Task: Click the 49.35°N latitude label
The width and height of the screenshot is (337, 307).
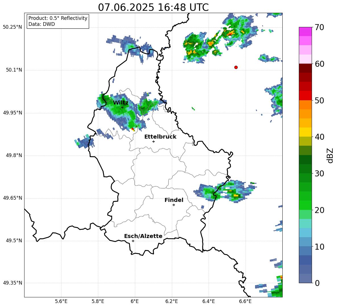Action: (13, 283)
